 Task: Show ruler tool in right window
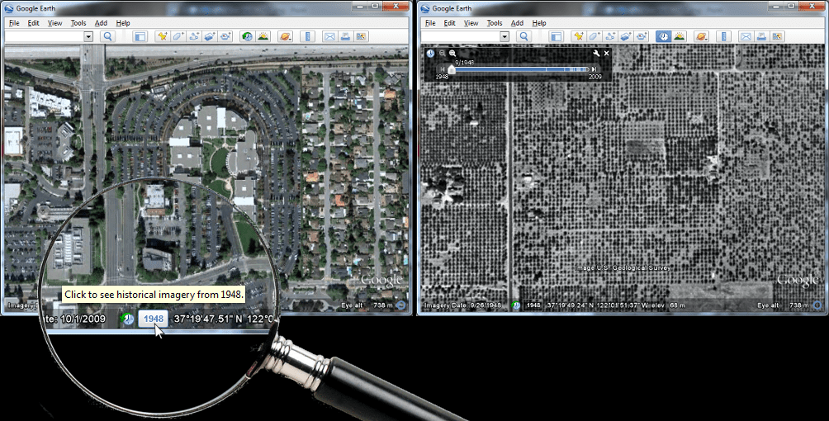point(723,36)
